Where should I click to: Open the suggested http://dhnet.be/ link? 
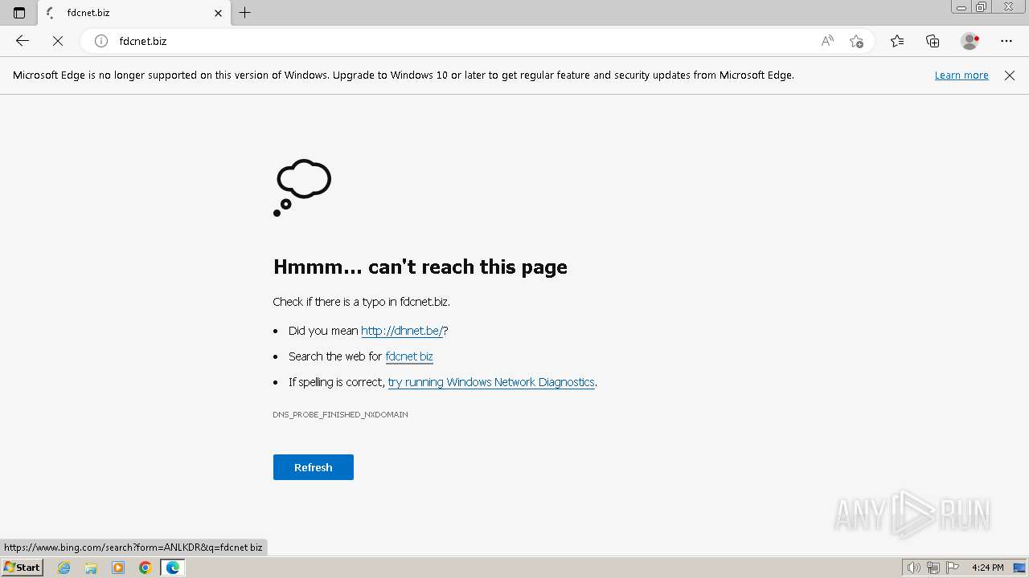point(402,331)
